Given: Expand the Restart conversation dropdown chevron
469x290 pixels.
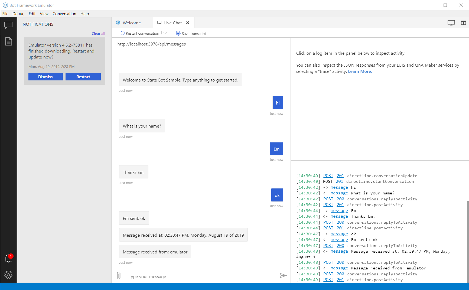Looking at the screenshot, I should [165, 33].
